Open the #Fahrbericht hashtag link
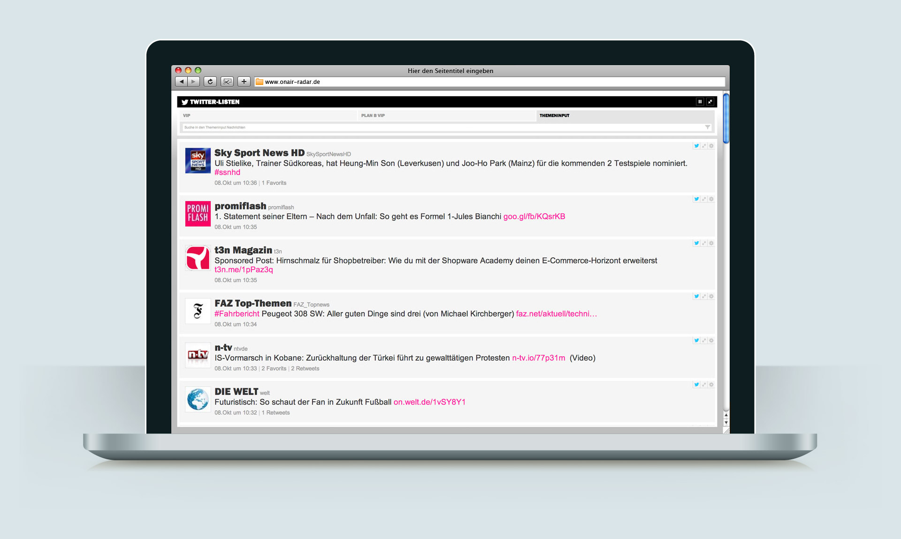The height and width of the screenshot is (539, 901). [x=237, y=314]
